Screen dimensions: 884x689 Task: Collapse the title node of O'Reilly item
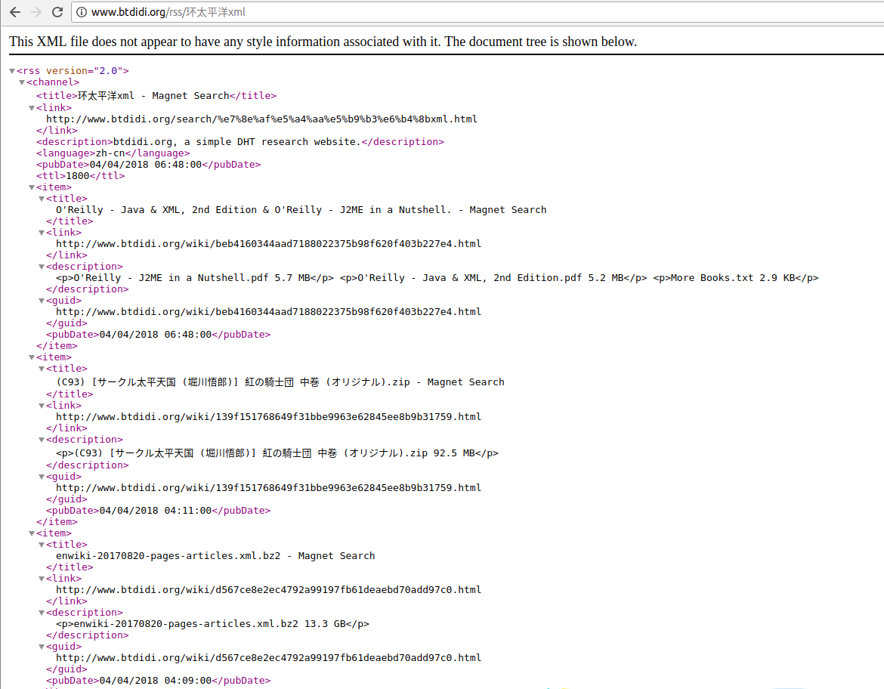click(x=42, y=199)
